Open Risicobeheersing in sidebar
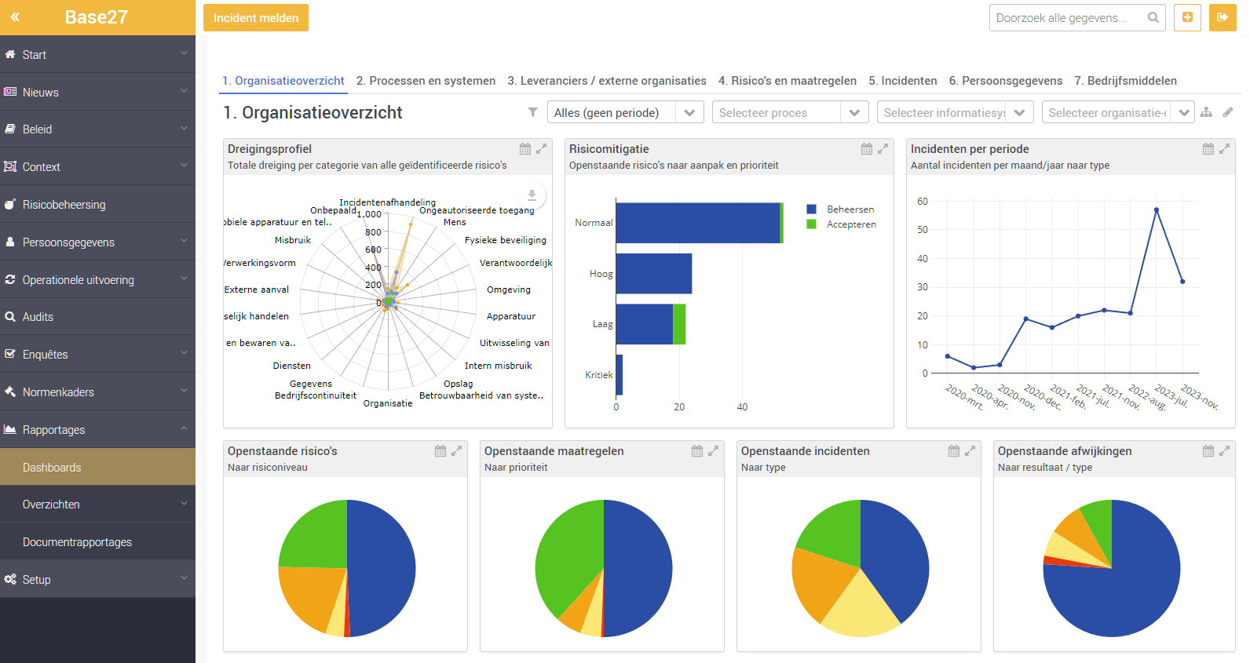Screen dimensions: 1250x663 (x=97, y=205)
